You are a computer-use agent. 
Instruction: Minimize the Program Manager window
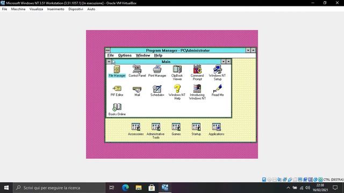pyautogui.click(x=248, y=50)
